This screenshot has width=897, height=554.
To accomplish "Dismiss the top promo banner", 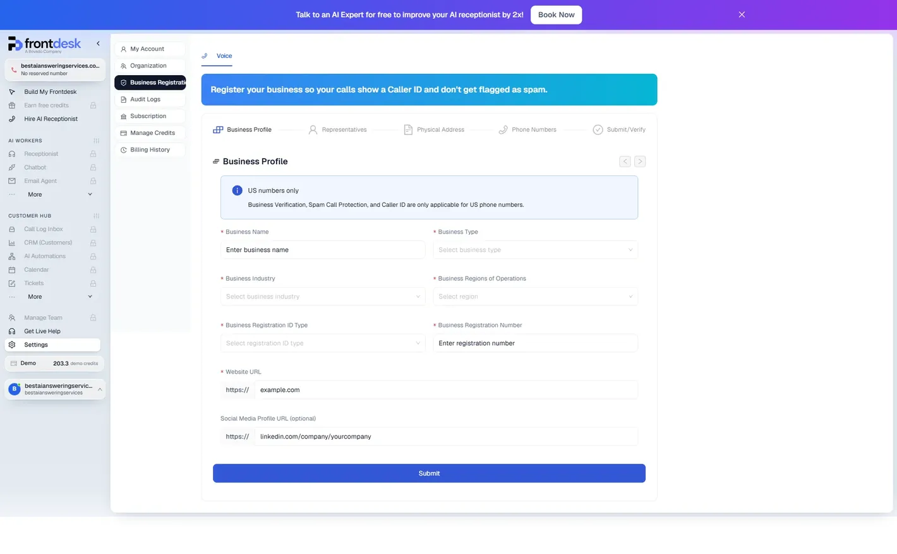I will click(x=742, y=15).
